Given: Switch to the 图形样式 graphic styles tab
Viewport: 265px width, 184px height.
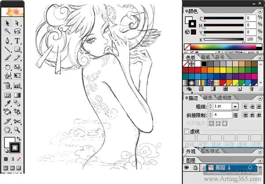Looking at the screenshot, I should click(x=210, y=151).
